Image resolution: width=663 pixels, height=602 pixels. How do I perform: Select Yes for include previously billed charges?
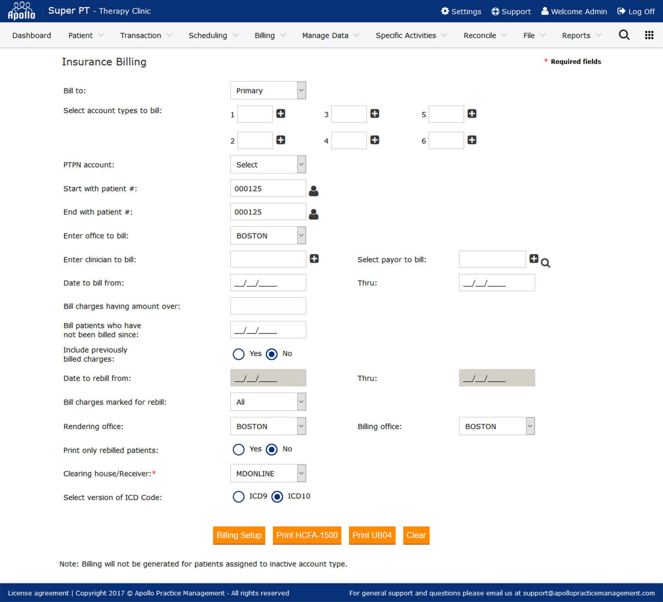239,354
